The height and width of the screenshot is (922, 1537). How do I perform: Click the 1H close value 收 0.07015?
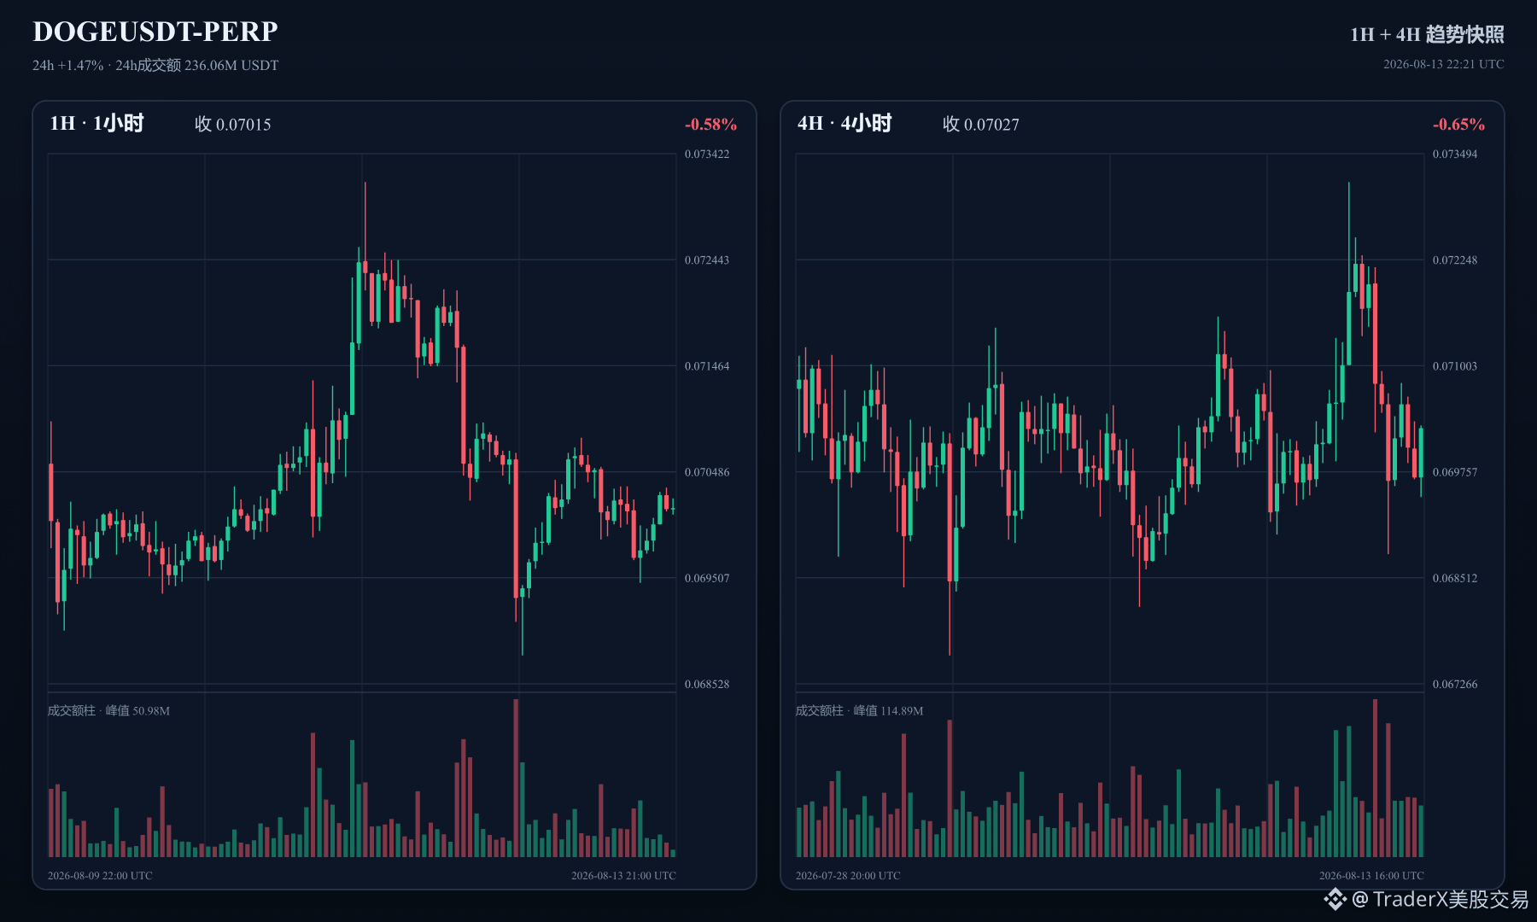click(x=232, y=125)
